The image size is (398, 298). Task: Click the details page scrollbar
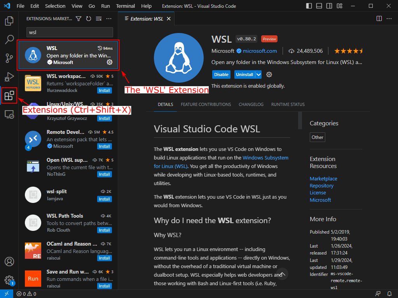[x=300, y=120]
